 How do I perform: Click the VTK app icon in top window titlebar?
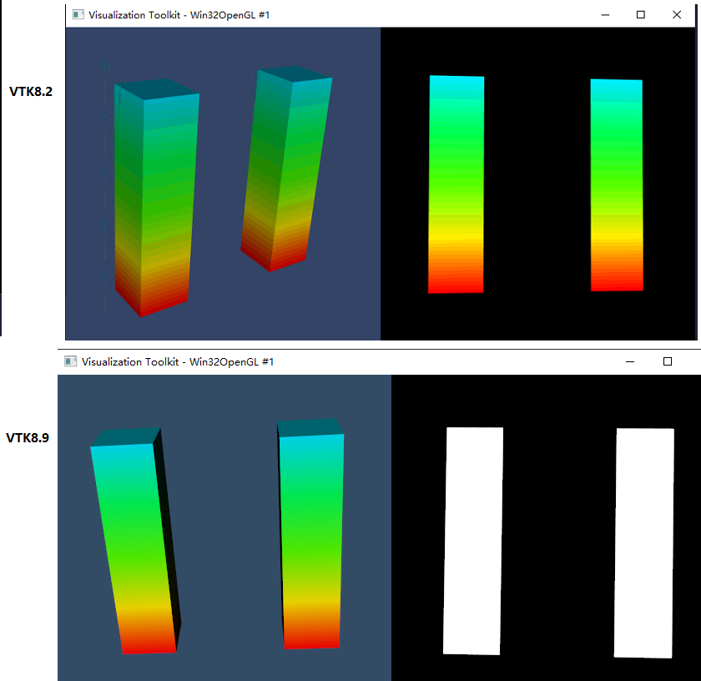pyautogui.click(x=78, y=15)
